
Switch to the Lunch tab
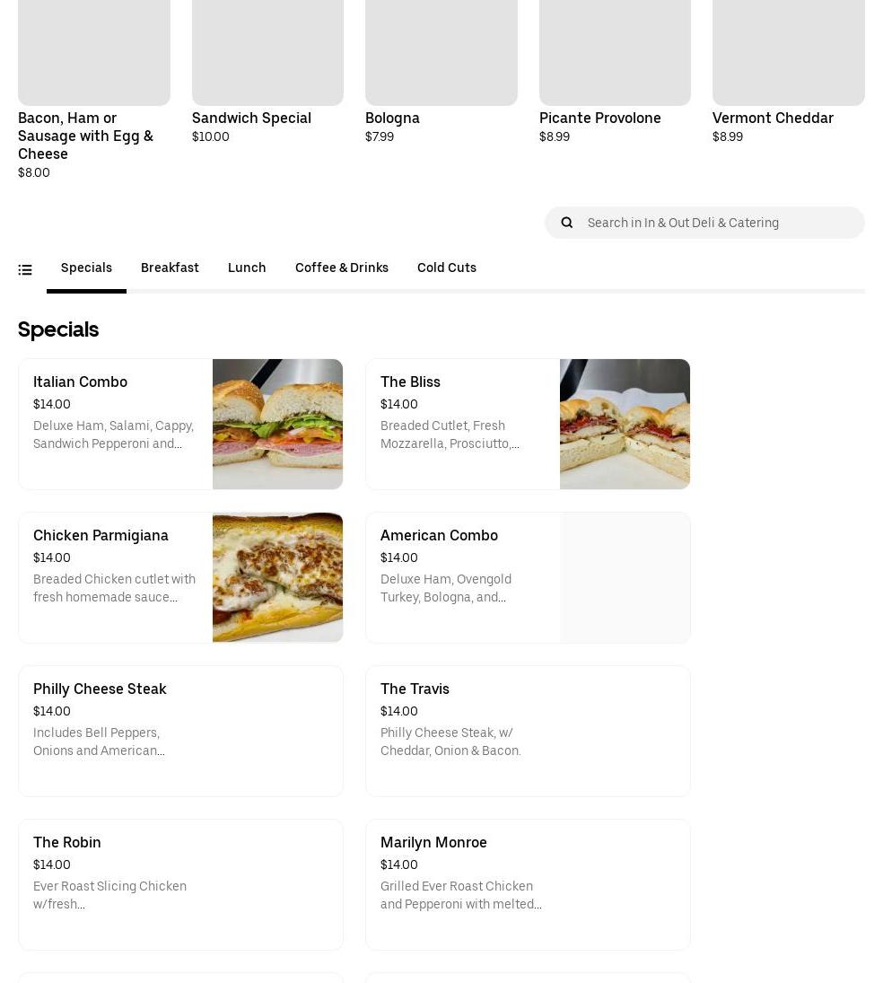click(x=247, y=268)
